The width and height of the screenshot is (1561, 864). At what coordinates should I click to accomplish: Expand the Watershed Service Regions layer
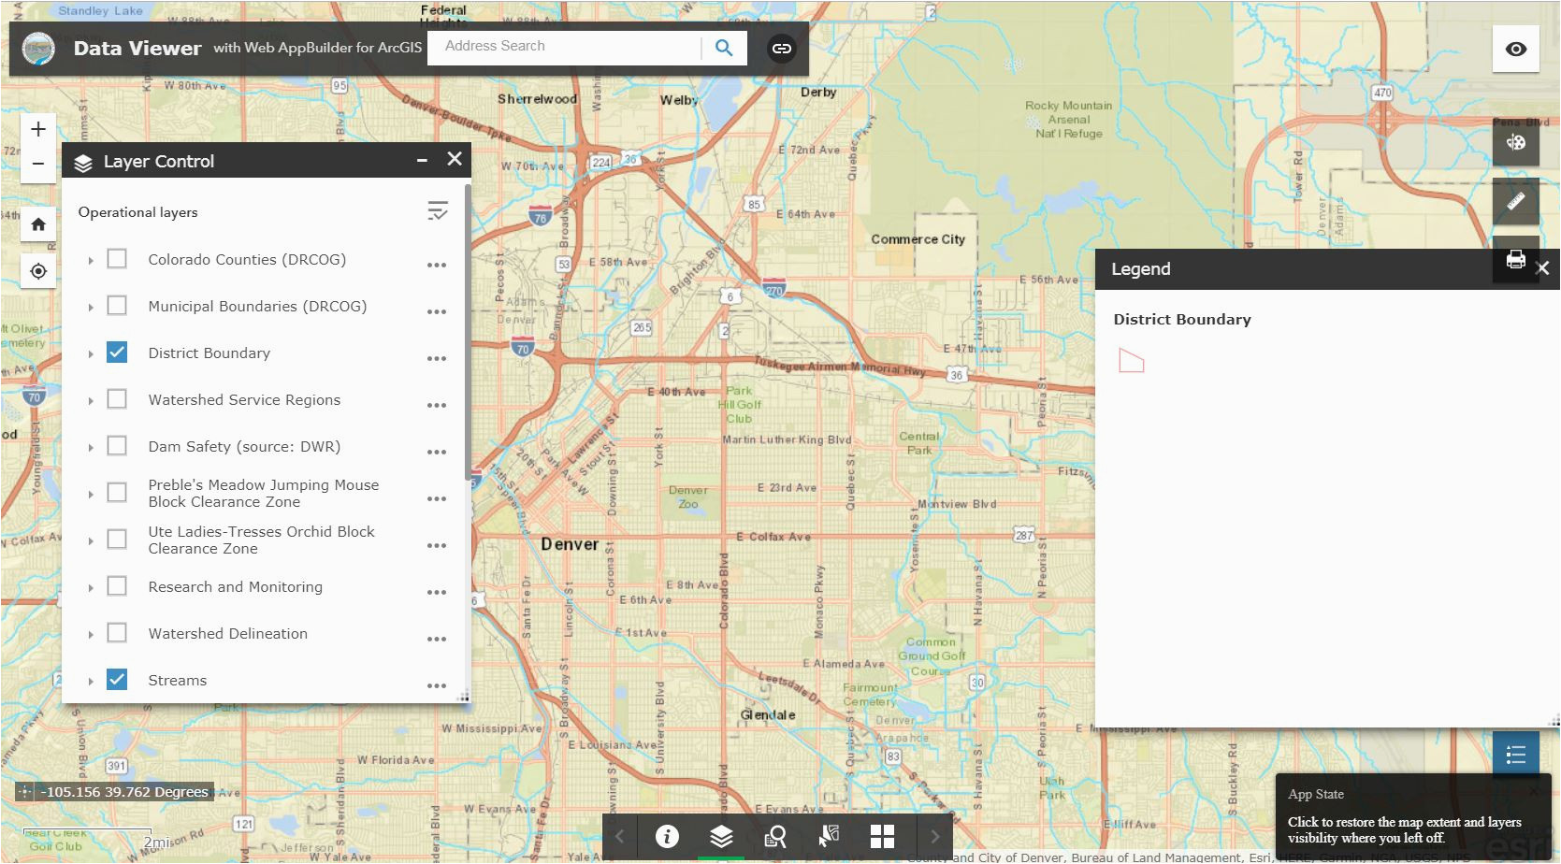point(91,401)
